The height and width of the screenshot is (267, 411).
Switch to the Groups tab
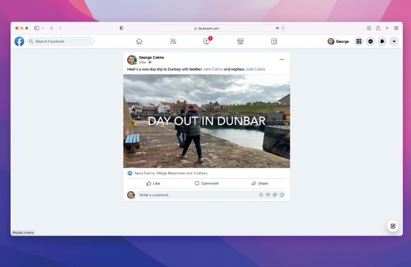pyautogui.click(x=274, y=41)
